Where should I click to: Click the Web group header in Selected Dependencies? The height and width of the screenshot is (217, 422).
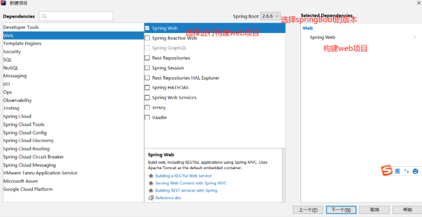pyautogui.click(x=307, y=28)
